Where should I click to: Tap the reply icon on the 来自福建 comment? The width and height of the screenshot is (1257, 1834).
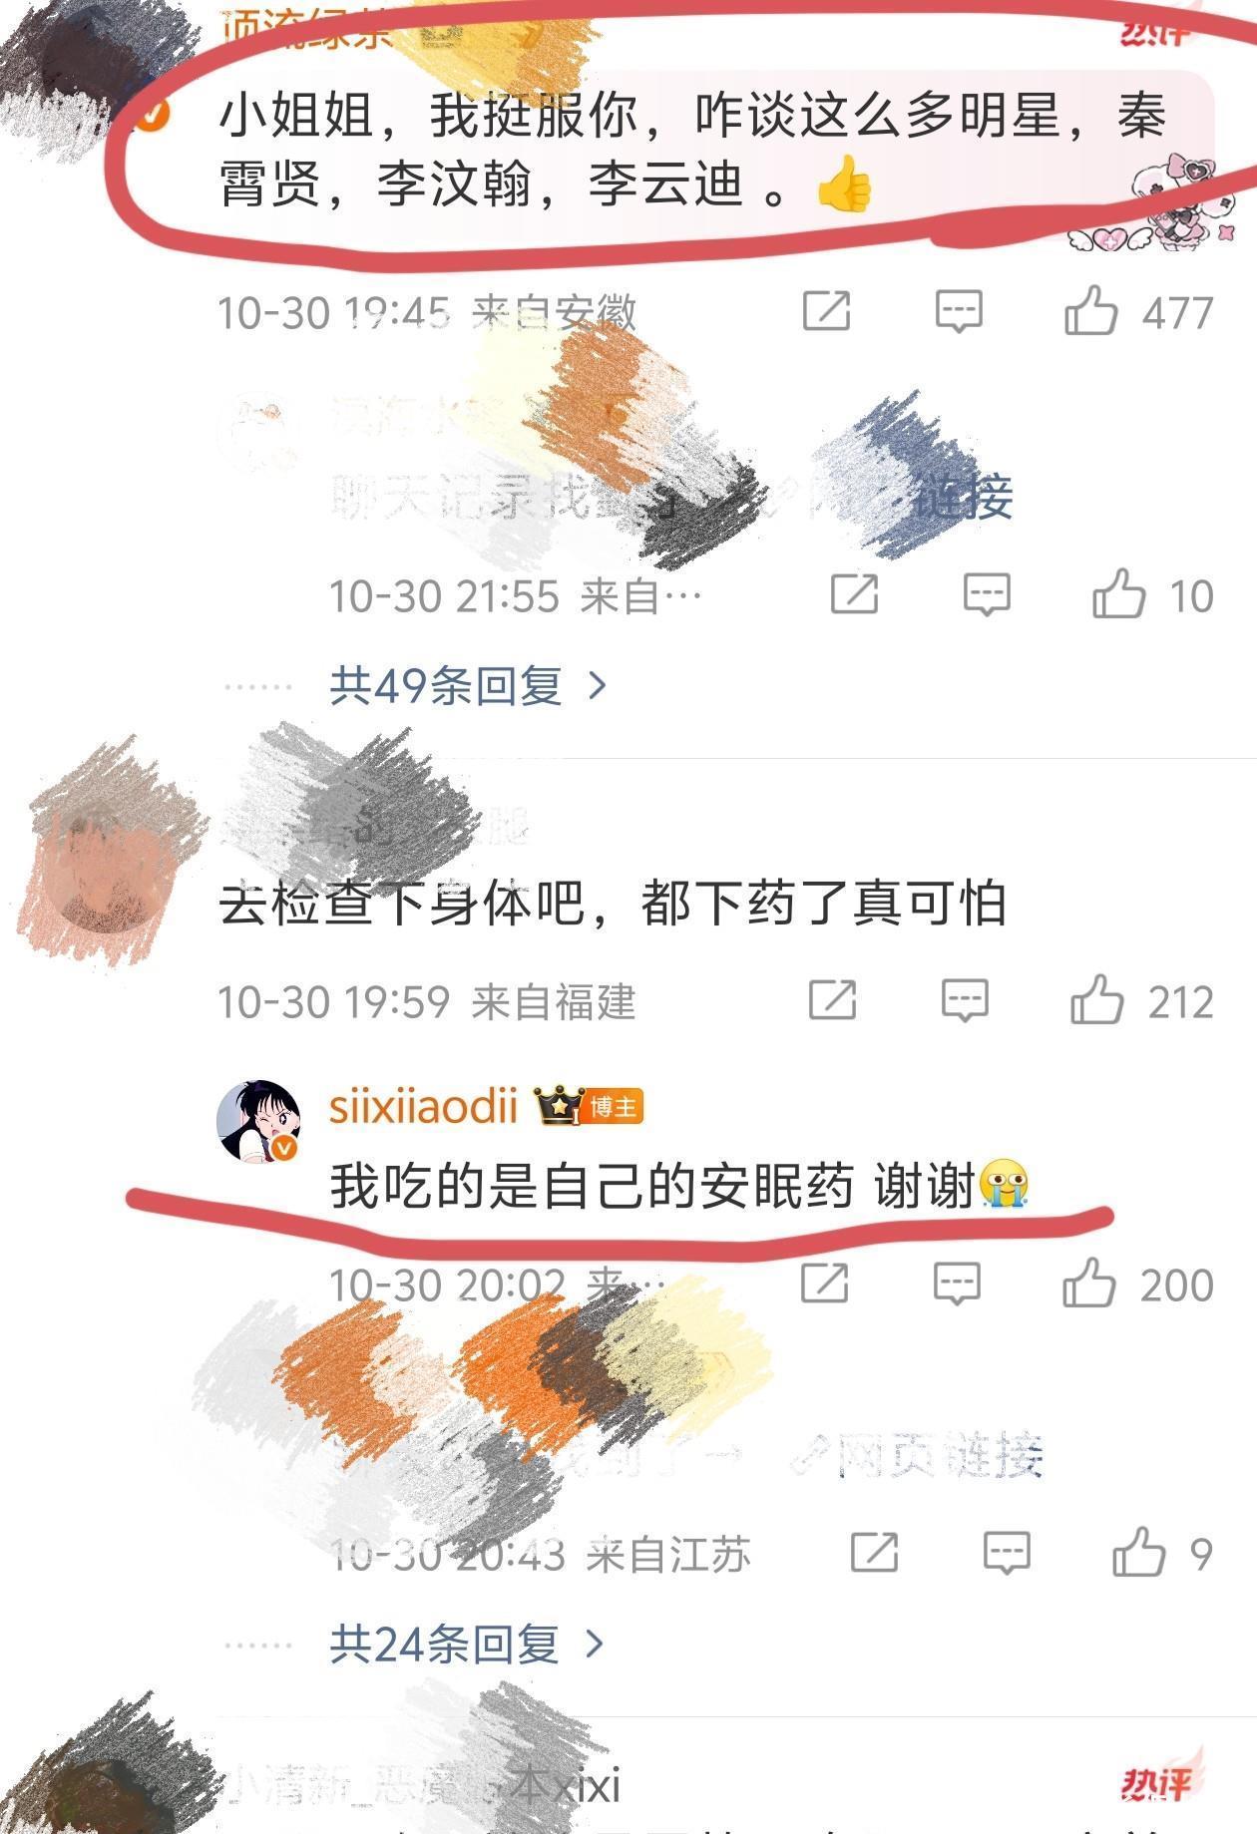(x=965, y=1000)
